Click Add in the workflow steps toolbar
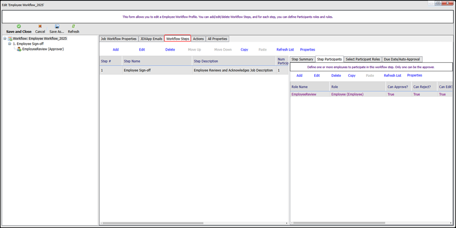Viewport: 456px width, 228px height. coord(116,50)
